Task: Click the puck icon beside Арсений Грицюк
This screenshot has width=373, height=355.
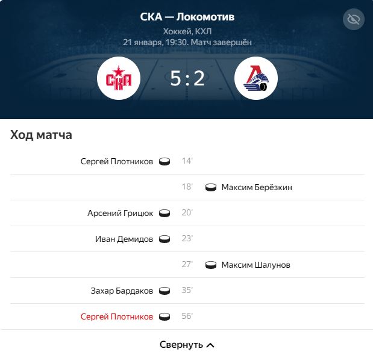Action: click(x=165, y=213)
